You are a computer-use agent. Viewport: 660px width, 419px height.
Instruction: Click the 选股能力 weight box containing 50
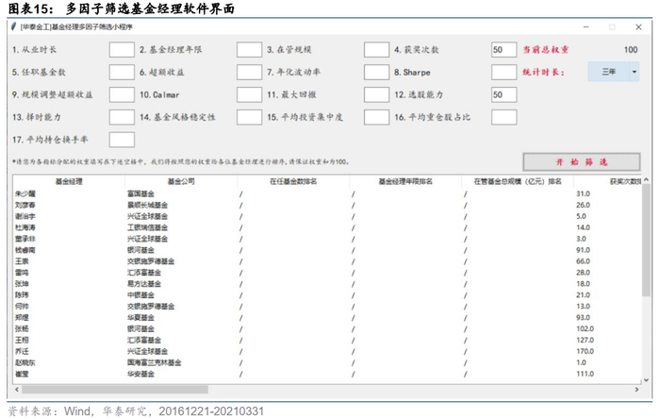[x=503, y=94]
